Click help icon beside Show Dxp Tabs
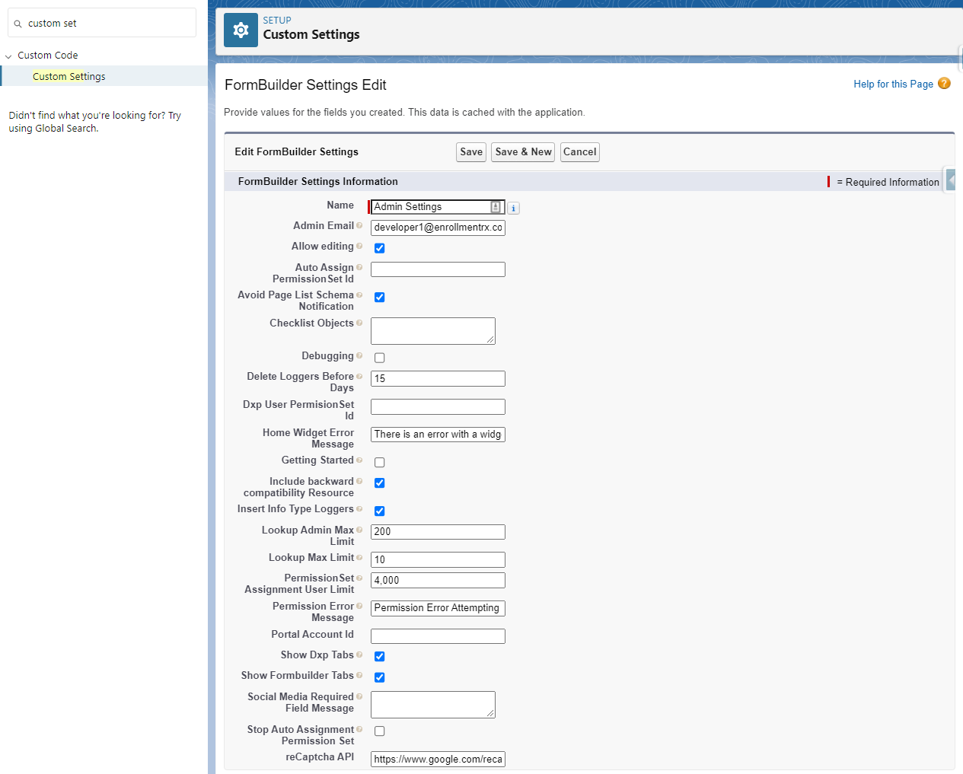This screenshot has height=774, width=963. coord(359,655)
